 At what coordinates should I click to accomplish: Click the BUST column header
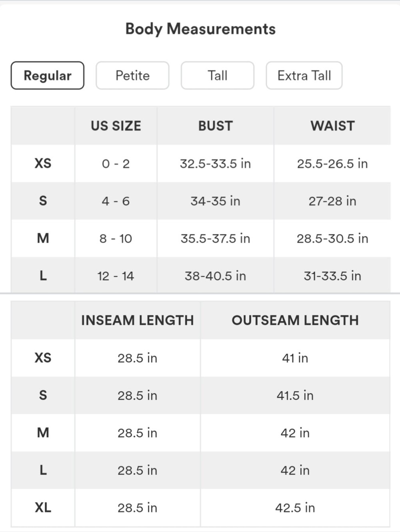point(215,126)
